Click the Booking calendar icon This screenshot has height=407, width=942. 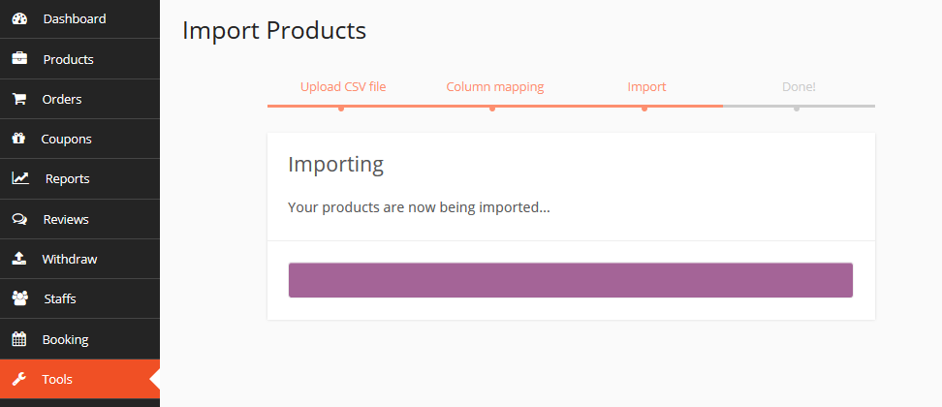[x=19, y=339]
